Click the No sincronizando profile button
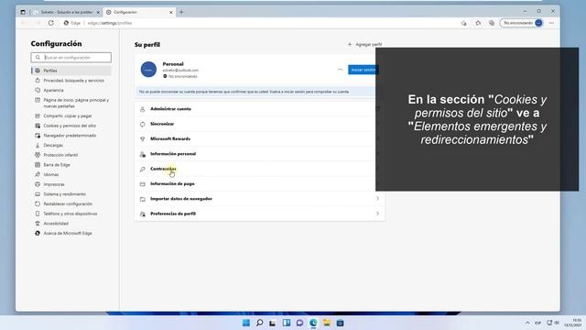Viewport: 586px width, 330px height. point(522,23)
